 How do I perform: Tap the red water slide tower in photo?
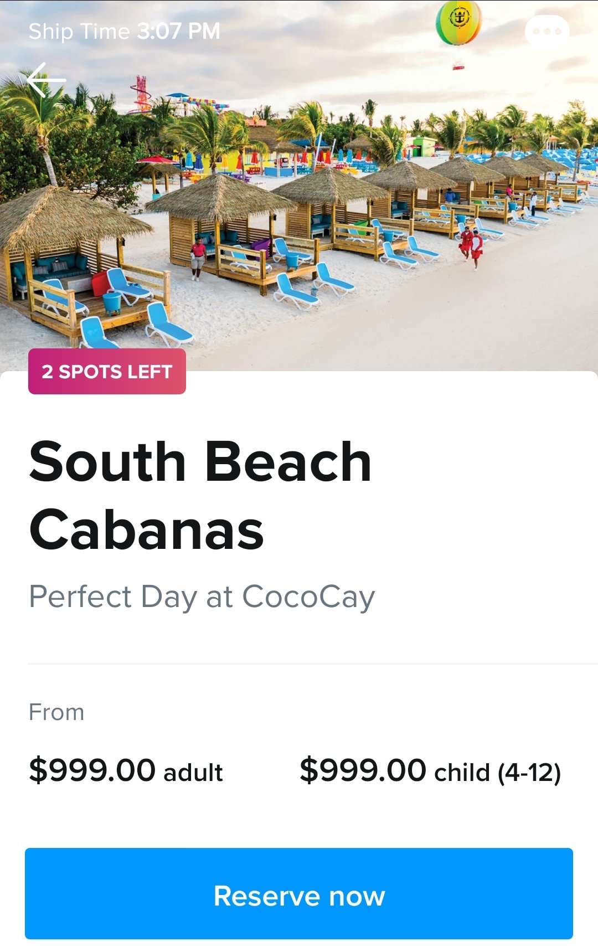click(x=140, y=94)
